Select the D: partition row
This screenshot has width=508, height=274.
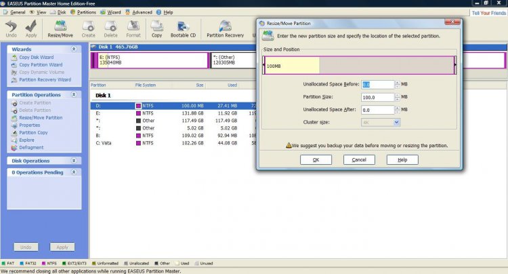tap(173, 106)
